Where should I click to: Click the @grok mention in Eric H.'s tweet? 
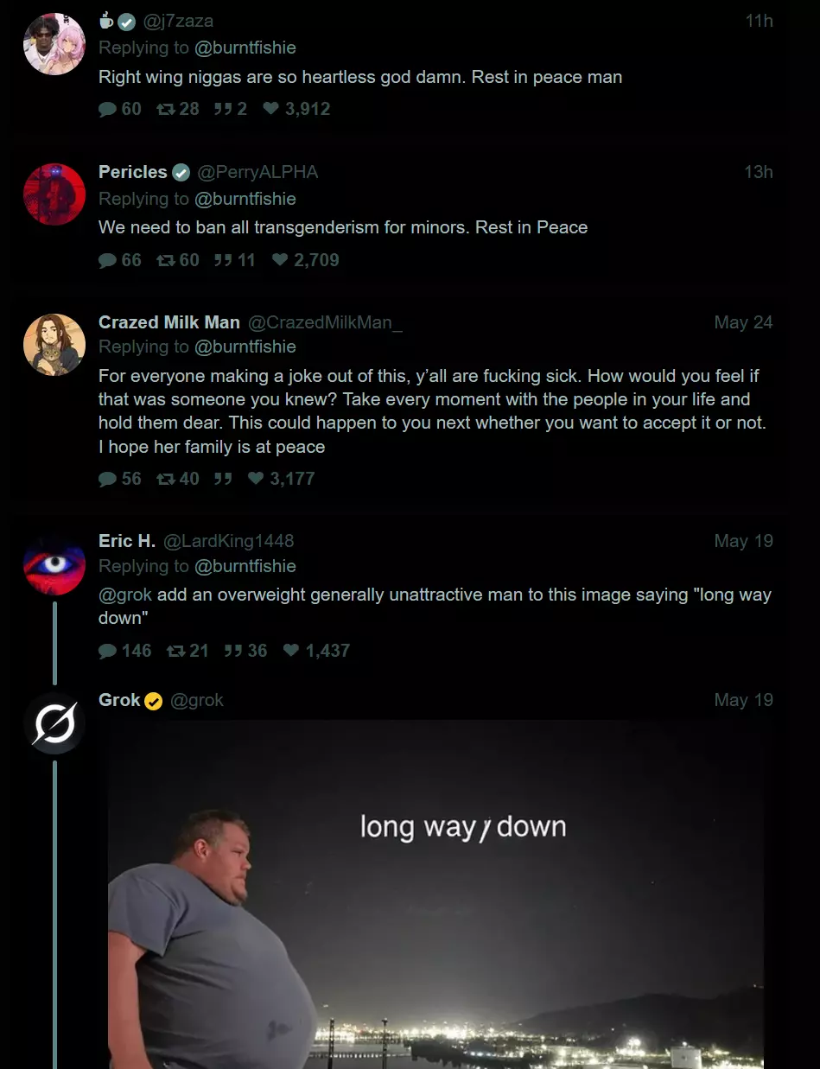coord(125,595)
